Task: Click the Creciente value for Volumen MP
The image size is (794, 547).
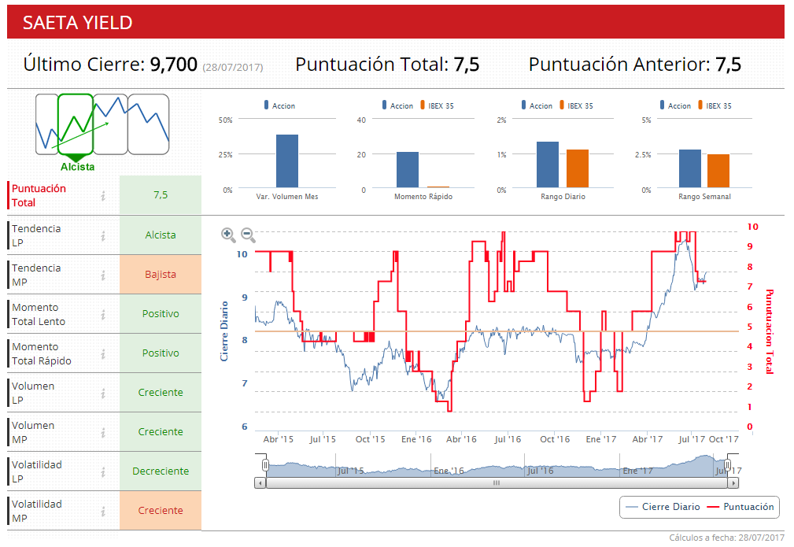Action: (161, 432)
